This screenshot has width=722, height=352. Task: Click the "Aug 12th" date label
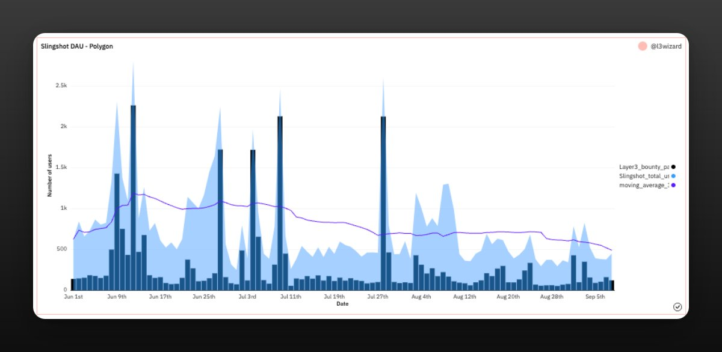[464, 297]
